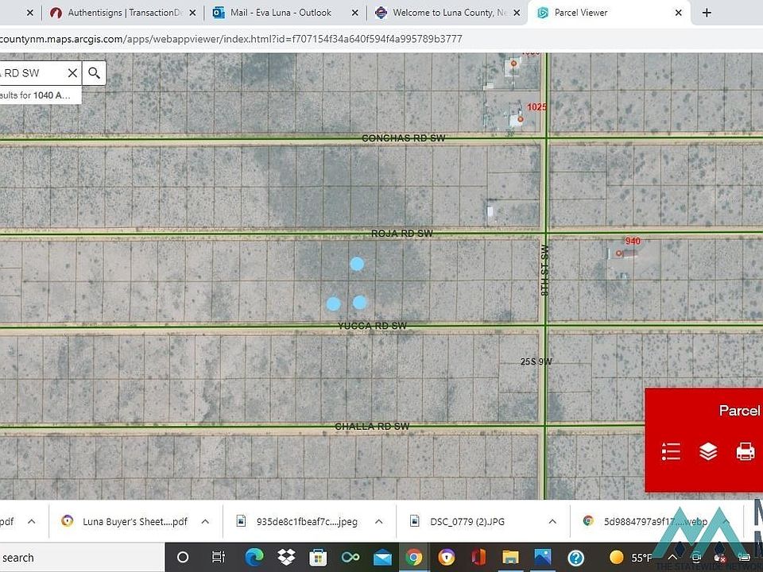Click the Windows taskbar search box
763x572 pixels.
pos(82,558)
